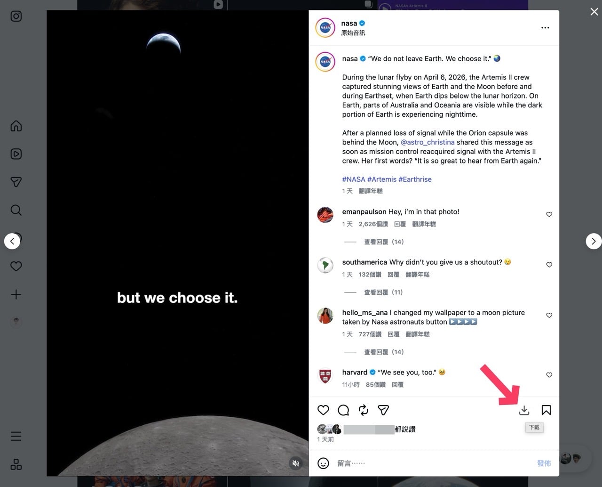The width and height of the screenshot is (602, 487).
Task: Click the repost arrows icon
Action: [x=364, y=410]
